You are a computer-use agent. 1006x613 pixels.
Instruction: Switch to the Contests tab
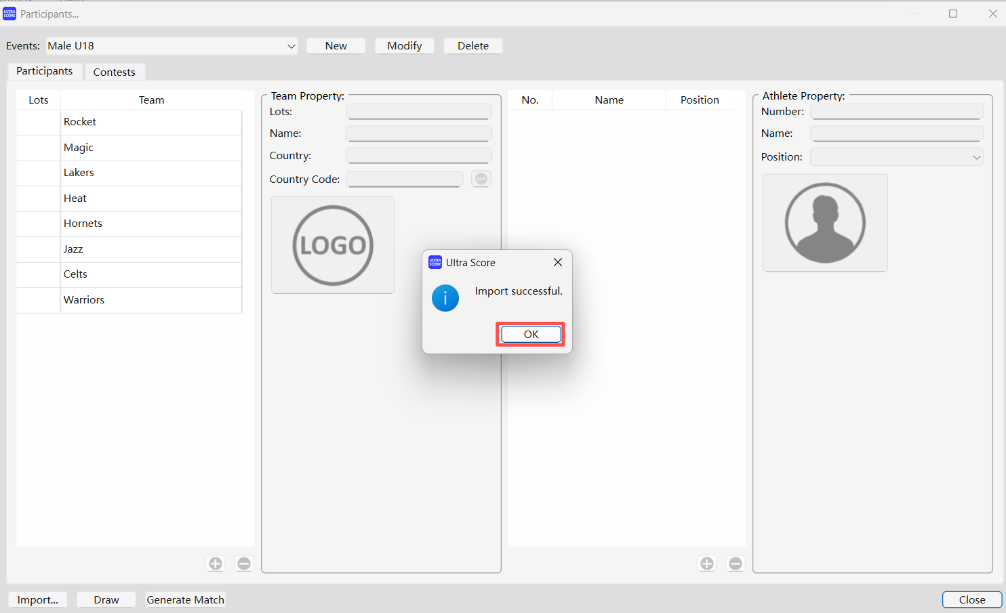pos(114,72)
